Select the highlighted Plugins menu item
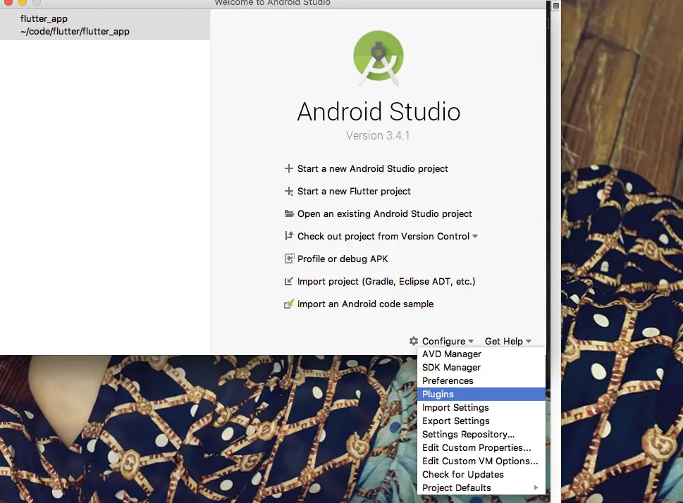Viewport: 683px width, 503px height. 481,394
